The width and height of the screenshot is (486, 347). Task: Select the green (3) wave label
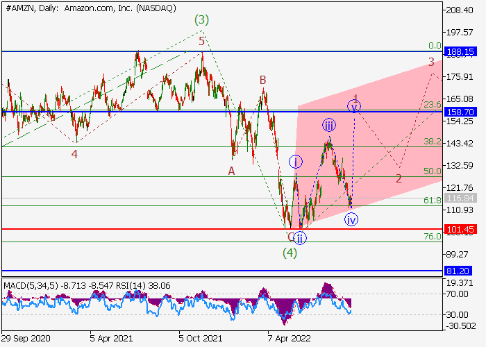click(x=201, y=19)
